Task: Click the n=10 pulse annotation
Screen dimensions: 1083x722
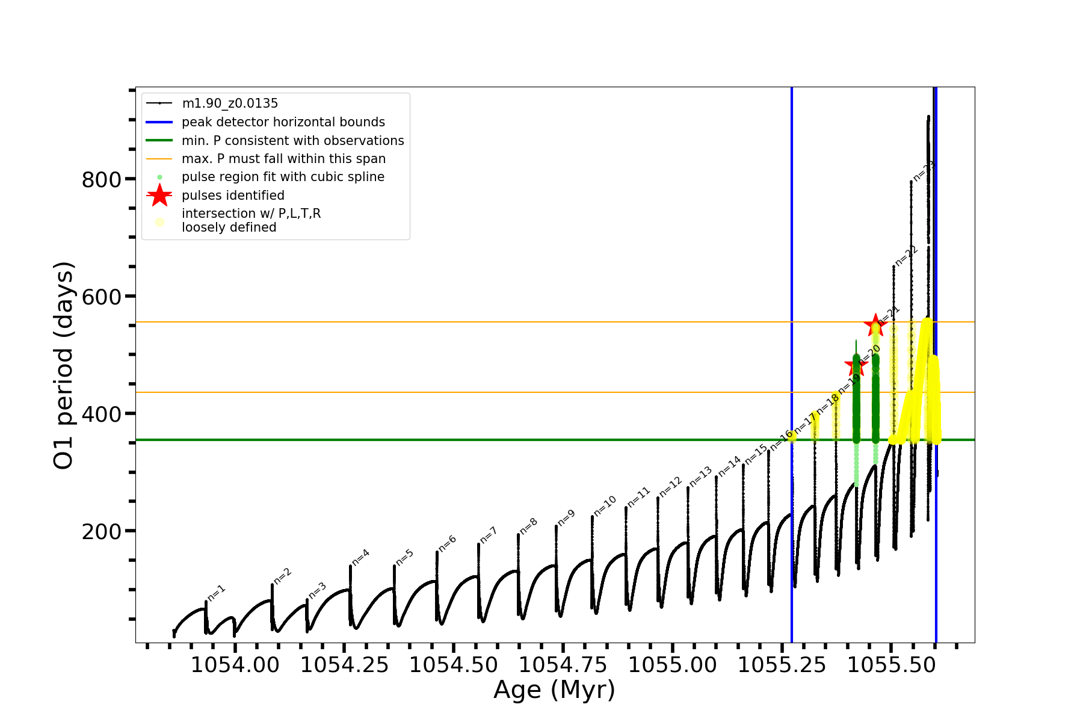Action: pos(605,505)
